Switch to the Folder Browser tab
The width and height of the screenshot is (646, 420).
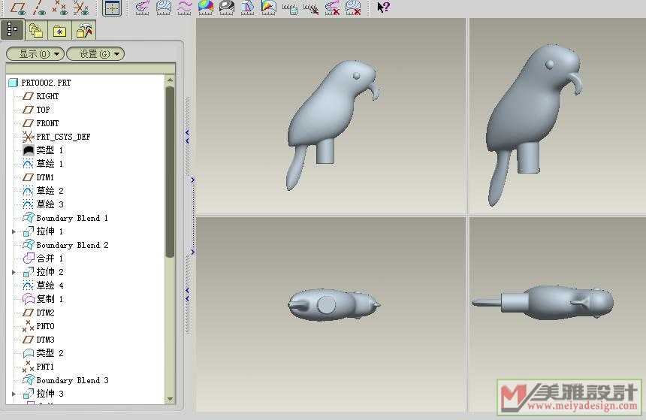pos(35,31)
